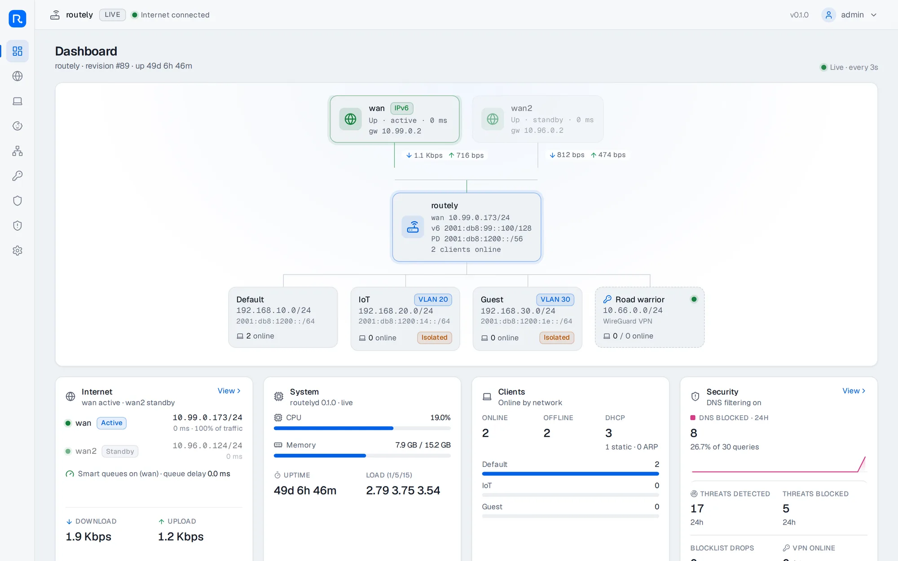Click 'Live · every 3s' status text
The height and width of the screenshot is (561, 898).
click(x=854, y=67)
